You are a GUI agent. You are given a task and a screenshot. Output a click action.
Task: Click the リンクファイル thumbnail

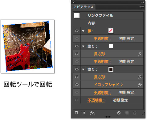click(x=77, y=15)
